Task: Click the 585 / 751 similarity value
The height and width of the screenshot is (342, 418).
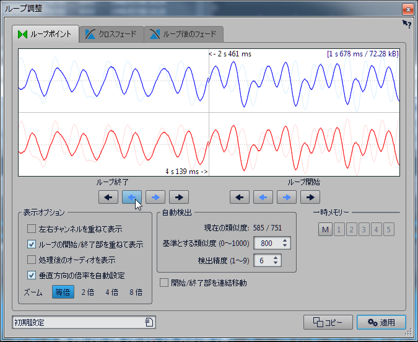Action: coord(268,227)
